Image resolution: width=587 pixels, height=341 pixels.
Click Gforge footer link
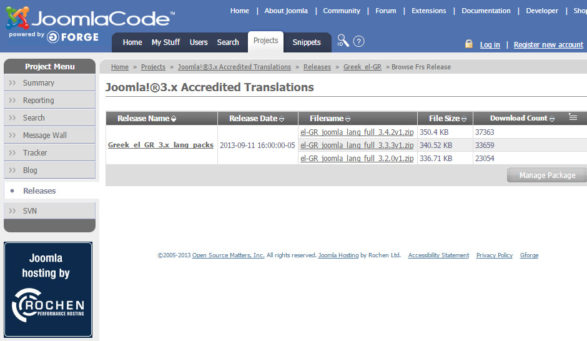pos(529,255)
